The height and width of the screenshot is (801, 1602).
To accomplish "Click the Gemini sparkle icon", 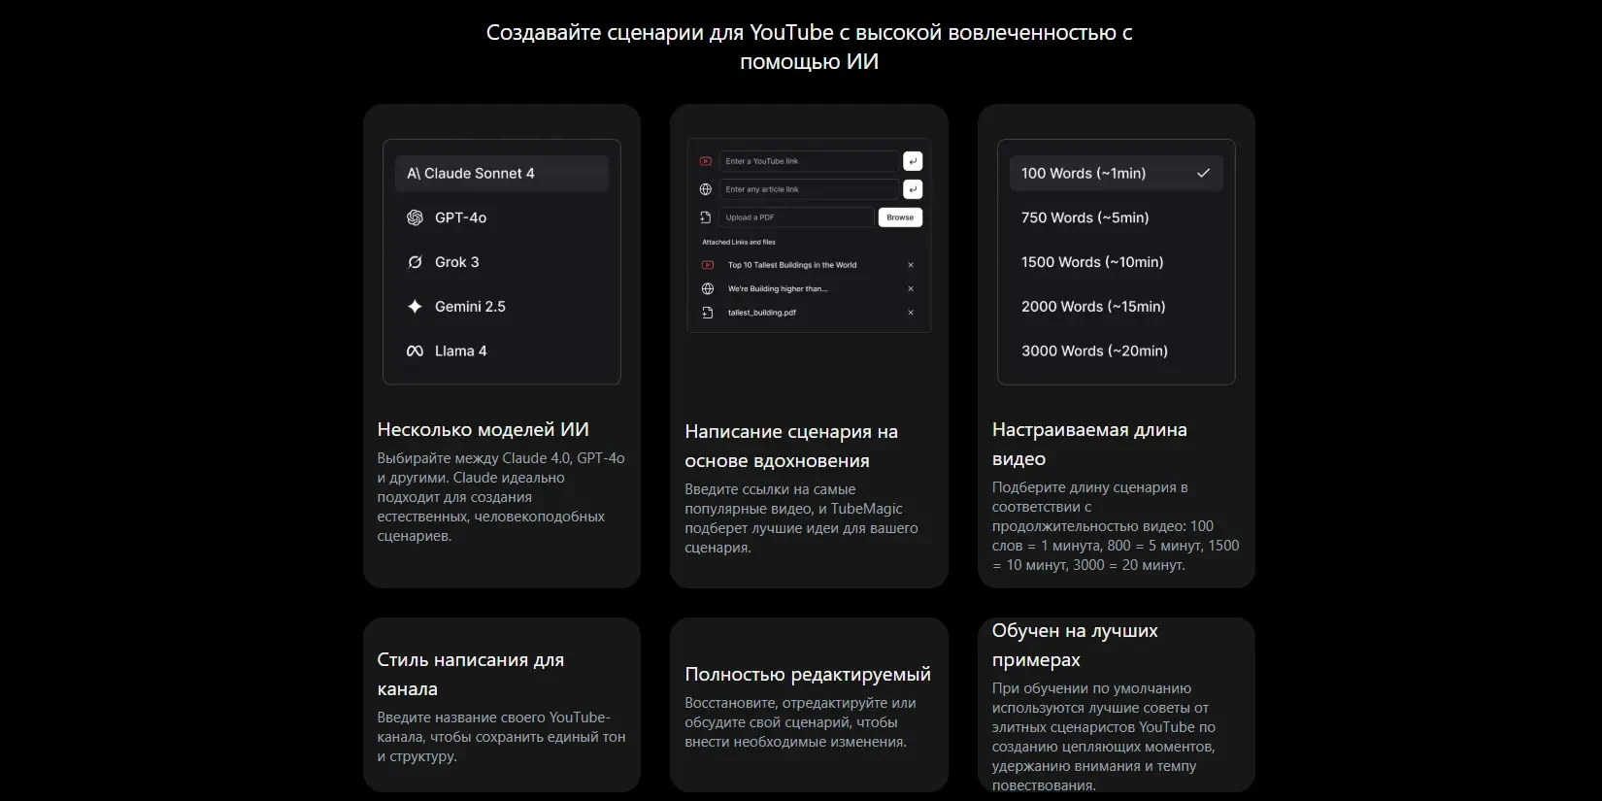I will [x=415, y=307].
